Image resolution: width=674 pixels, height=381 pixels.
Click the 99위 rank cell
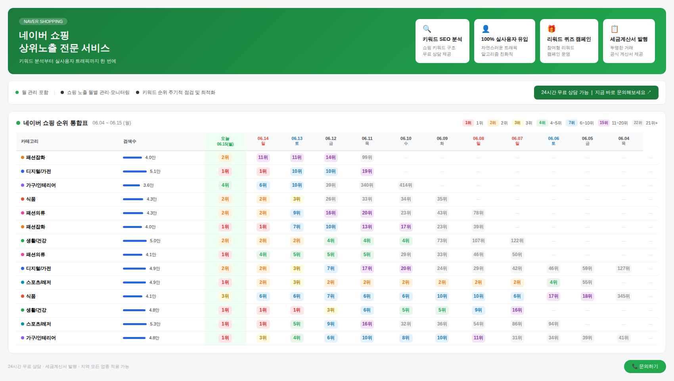point(367,158)
